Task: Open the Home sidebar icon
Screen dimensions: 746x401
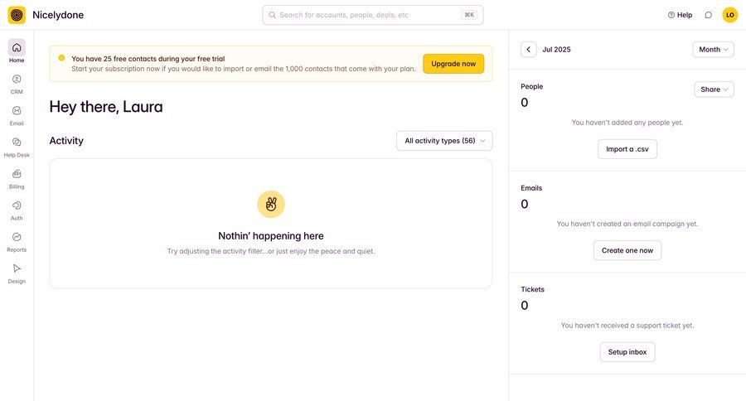Action: [17, 47]
